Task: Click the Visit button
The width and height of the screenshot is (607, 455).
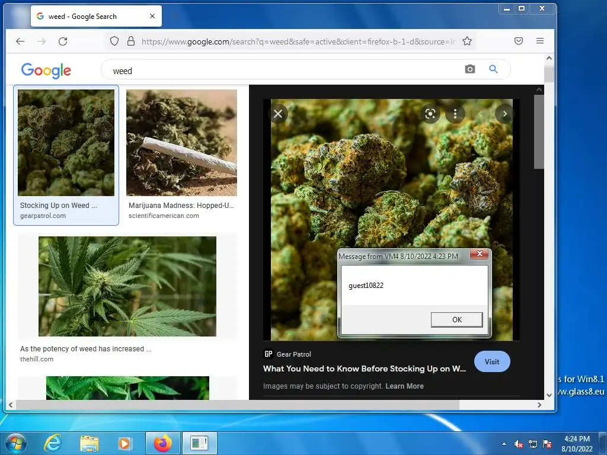Action: click(492, 362)
